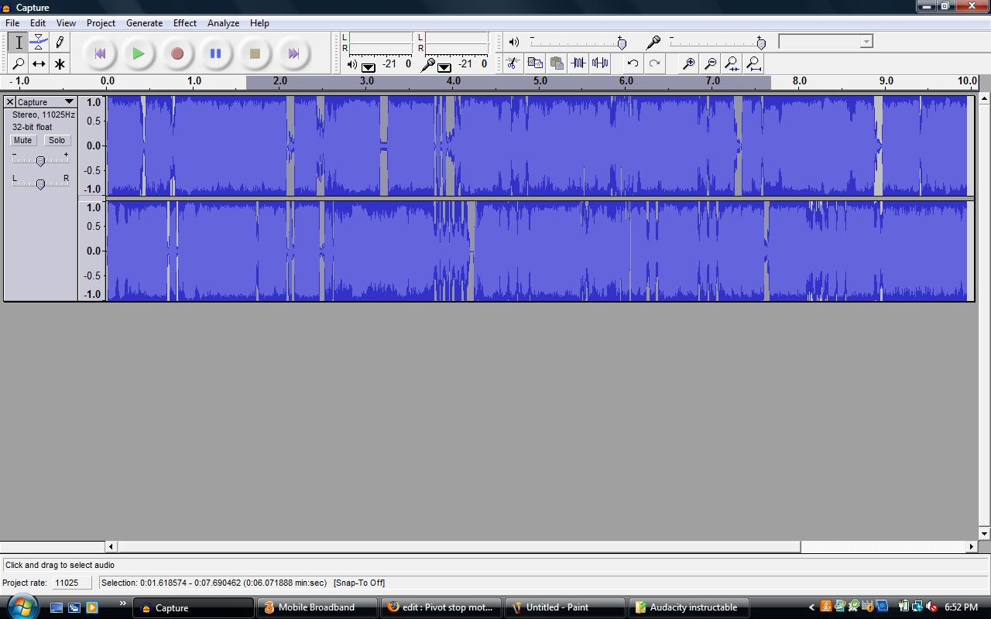Click the taskbar clock 6:52 PM
This screenshot has height=619, width=991.
[x=962, y=607]
